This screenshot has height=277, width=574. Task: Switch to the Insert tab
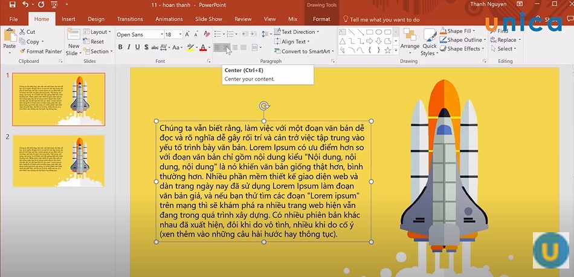pos(68,19)
